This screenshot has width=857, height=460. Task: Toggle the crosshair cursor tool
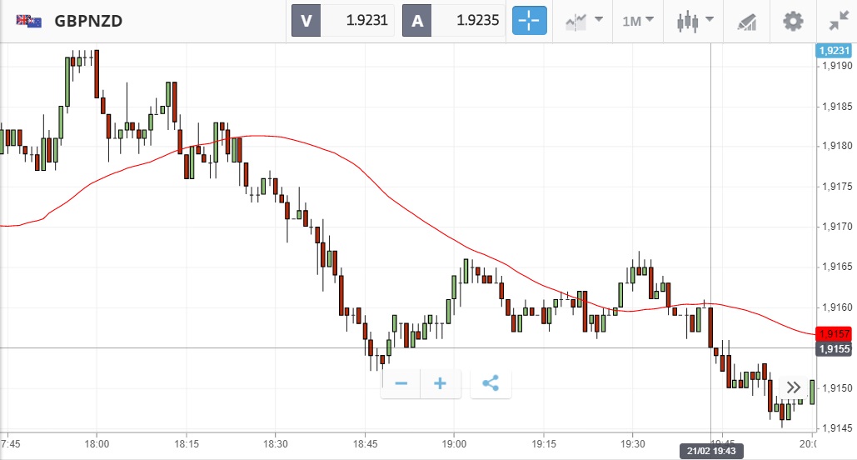[529, 21]
